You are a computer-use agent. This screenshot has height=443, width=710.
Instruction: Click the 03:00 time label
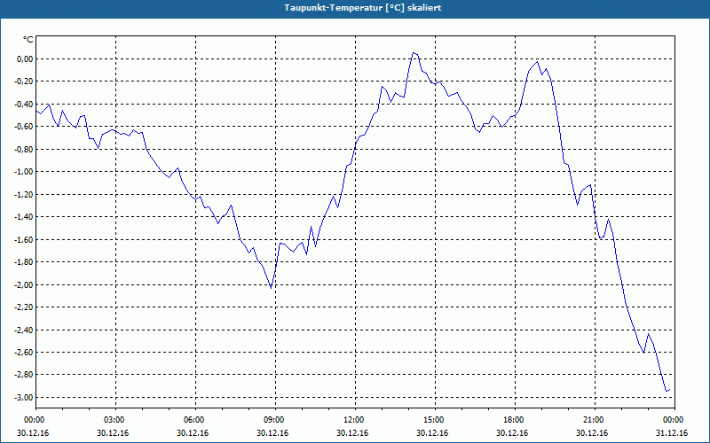[x=116, y=420]
